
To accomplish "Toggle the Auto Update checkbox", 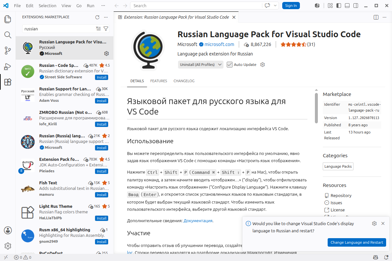I will (230, 65).
